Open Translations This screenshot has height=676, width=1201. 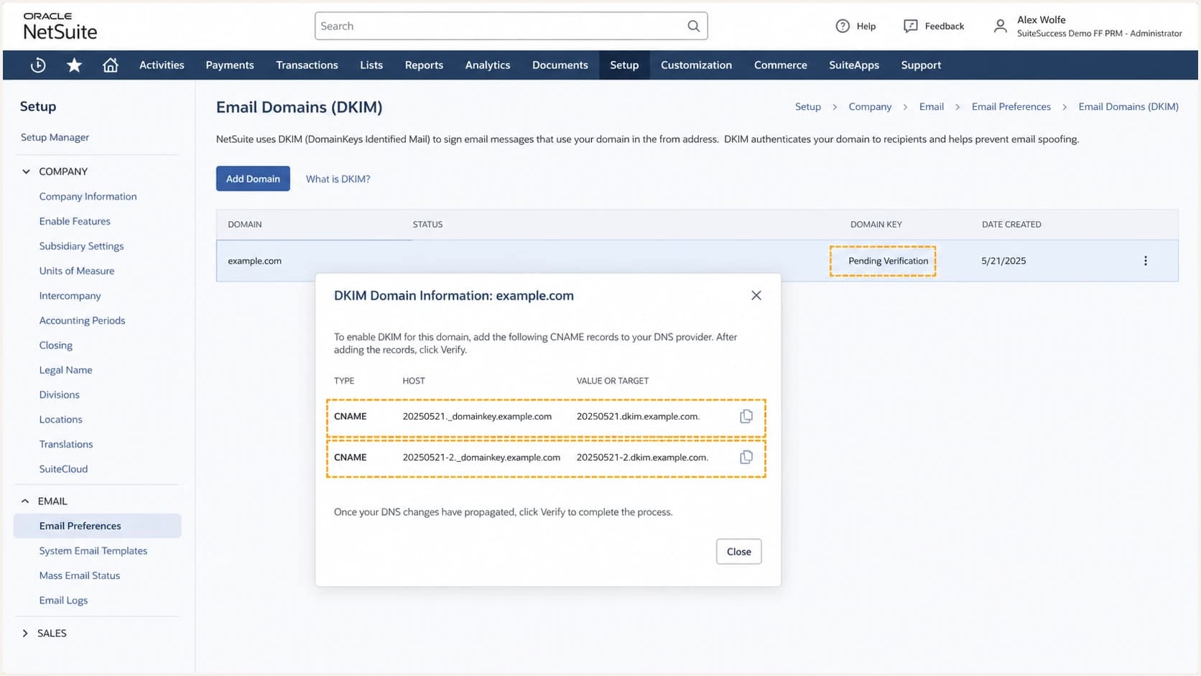point(66,445)
